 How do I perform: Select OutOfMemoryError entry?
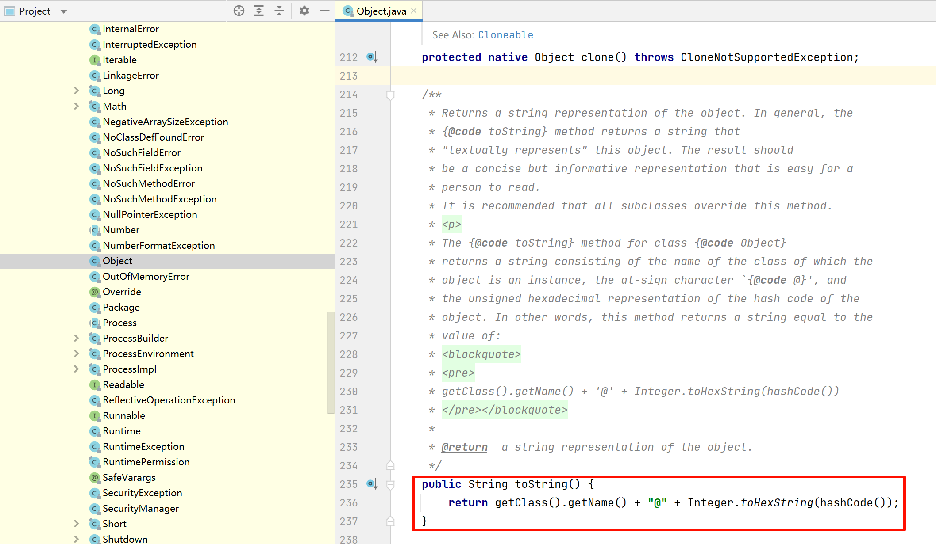tap(146, 277)
